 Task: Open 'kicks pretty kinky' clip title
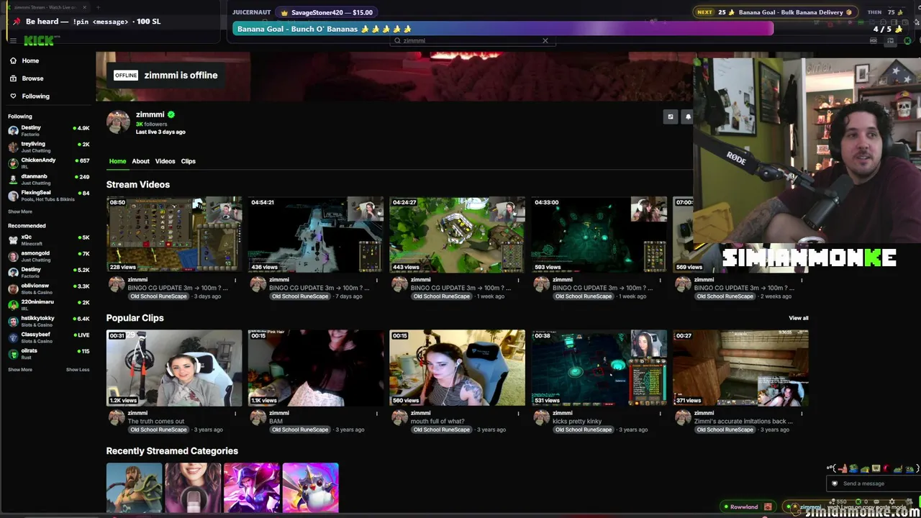[x=577, y=422]
